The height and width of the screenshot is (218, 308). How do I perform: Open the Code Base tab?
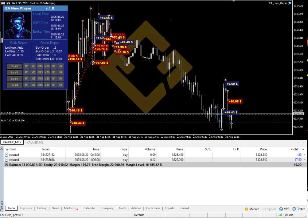coord(153,208)
